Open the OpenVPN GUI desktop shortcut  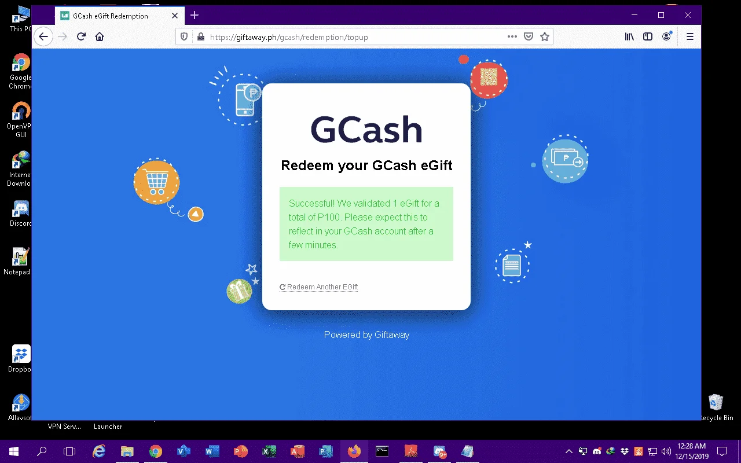(21, 120)
